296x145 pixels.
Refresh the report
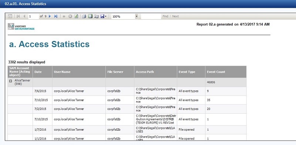[x=76, y=16]
